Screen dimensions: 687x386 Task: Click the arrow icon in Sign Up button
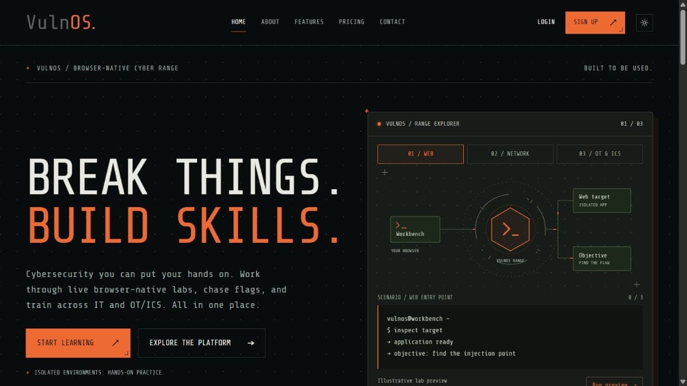point(613,22)
